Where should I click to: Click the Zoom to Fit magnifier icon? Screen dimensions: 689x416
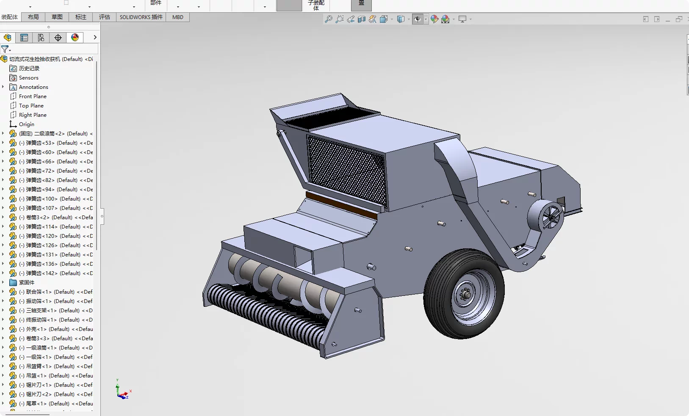tap(328, 19)
